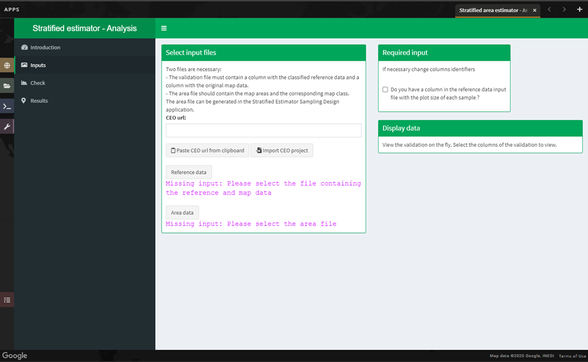Toggle the sidebar with the hamburger icon
Image resolution: width=588 pixels, height=362 pixels.
click(163, 28)
